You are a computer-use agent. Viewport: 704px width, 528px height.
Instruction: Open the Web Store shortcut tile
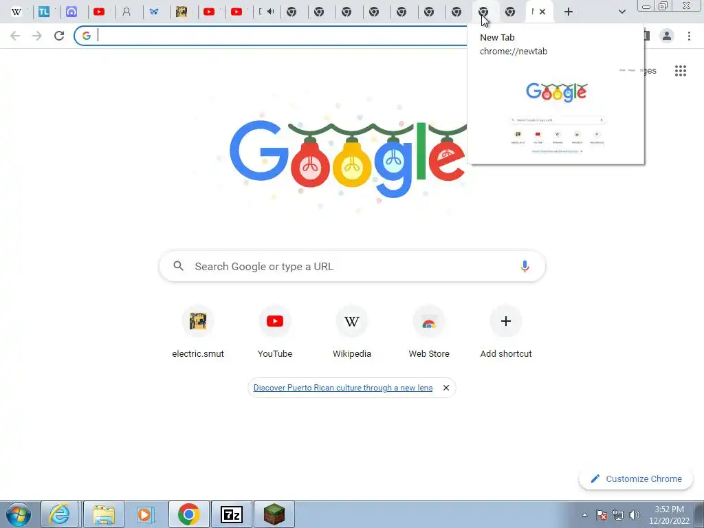[429, 332]
